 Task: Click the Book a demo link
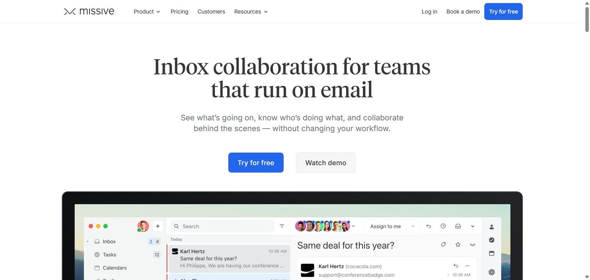click(x=463, y=11)
